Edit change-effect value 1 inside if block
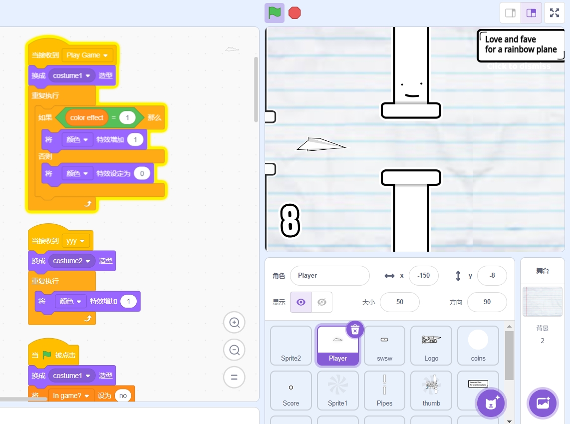The height and width of the screenshot is (424, 570). tap(135, 140)
